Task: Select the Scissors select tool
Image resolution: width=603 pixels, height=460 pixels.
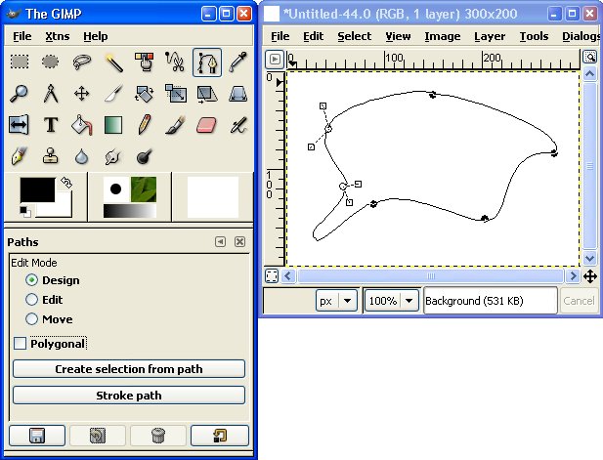Action: [176, 62]
